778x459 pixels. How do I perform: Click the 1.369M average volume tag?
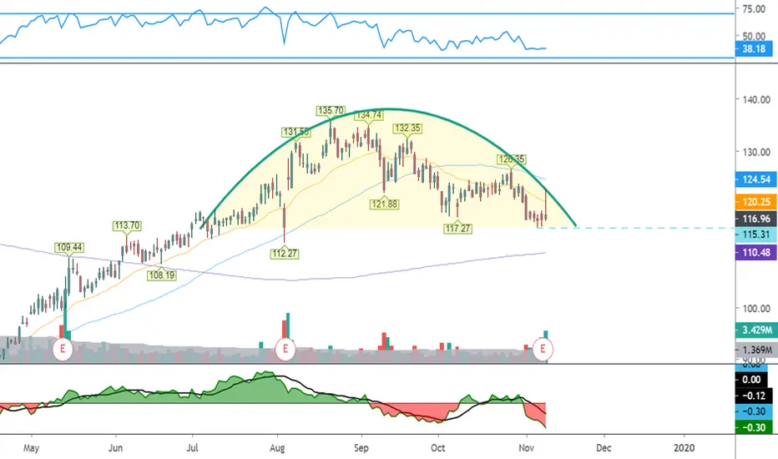(756, 350)
